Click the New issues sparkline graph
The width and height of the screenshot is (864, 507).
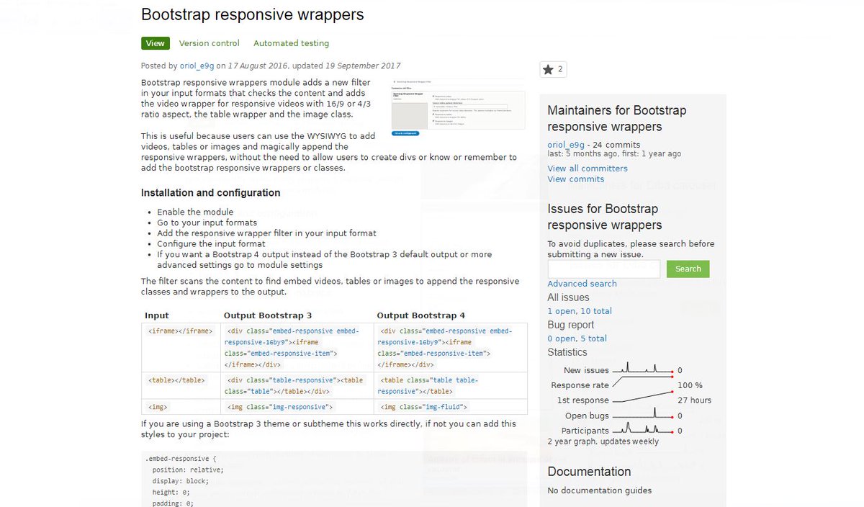tap(642, 369)
